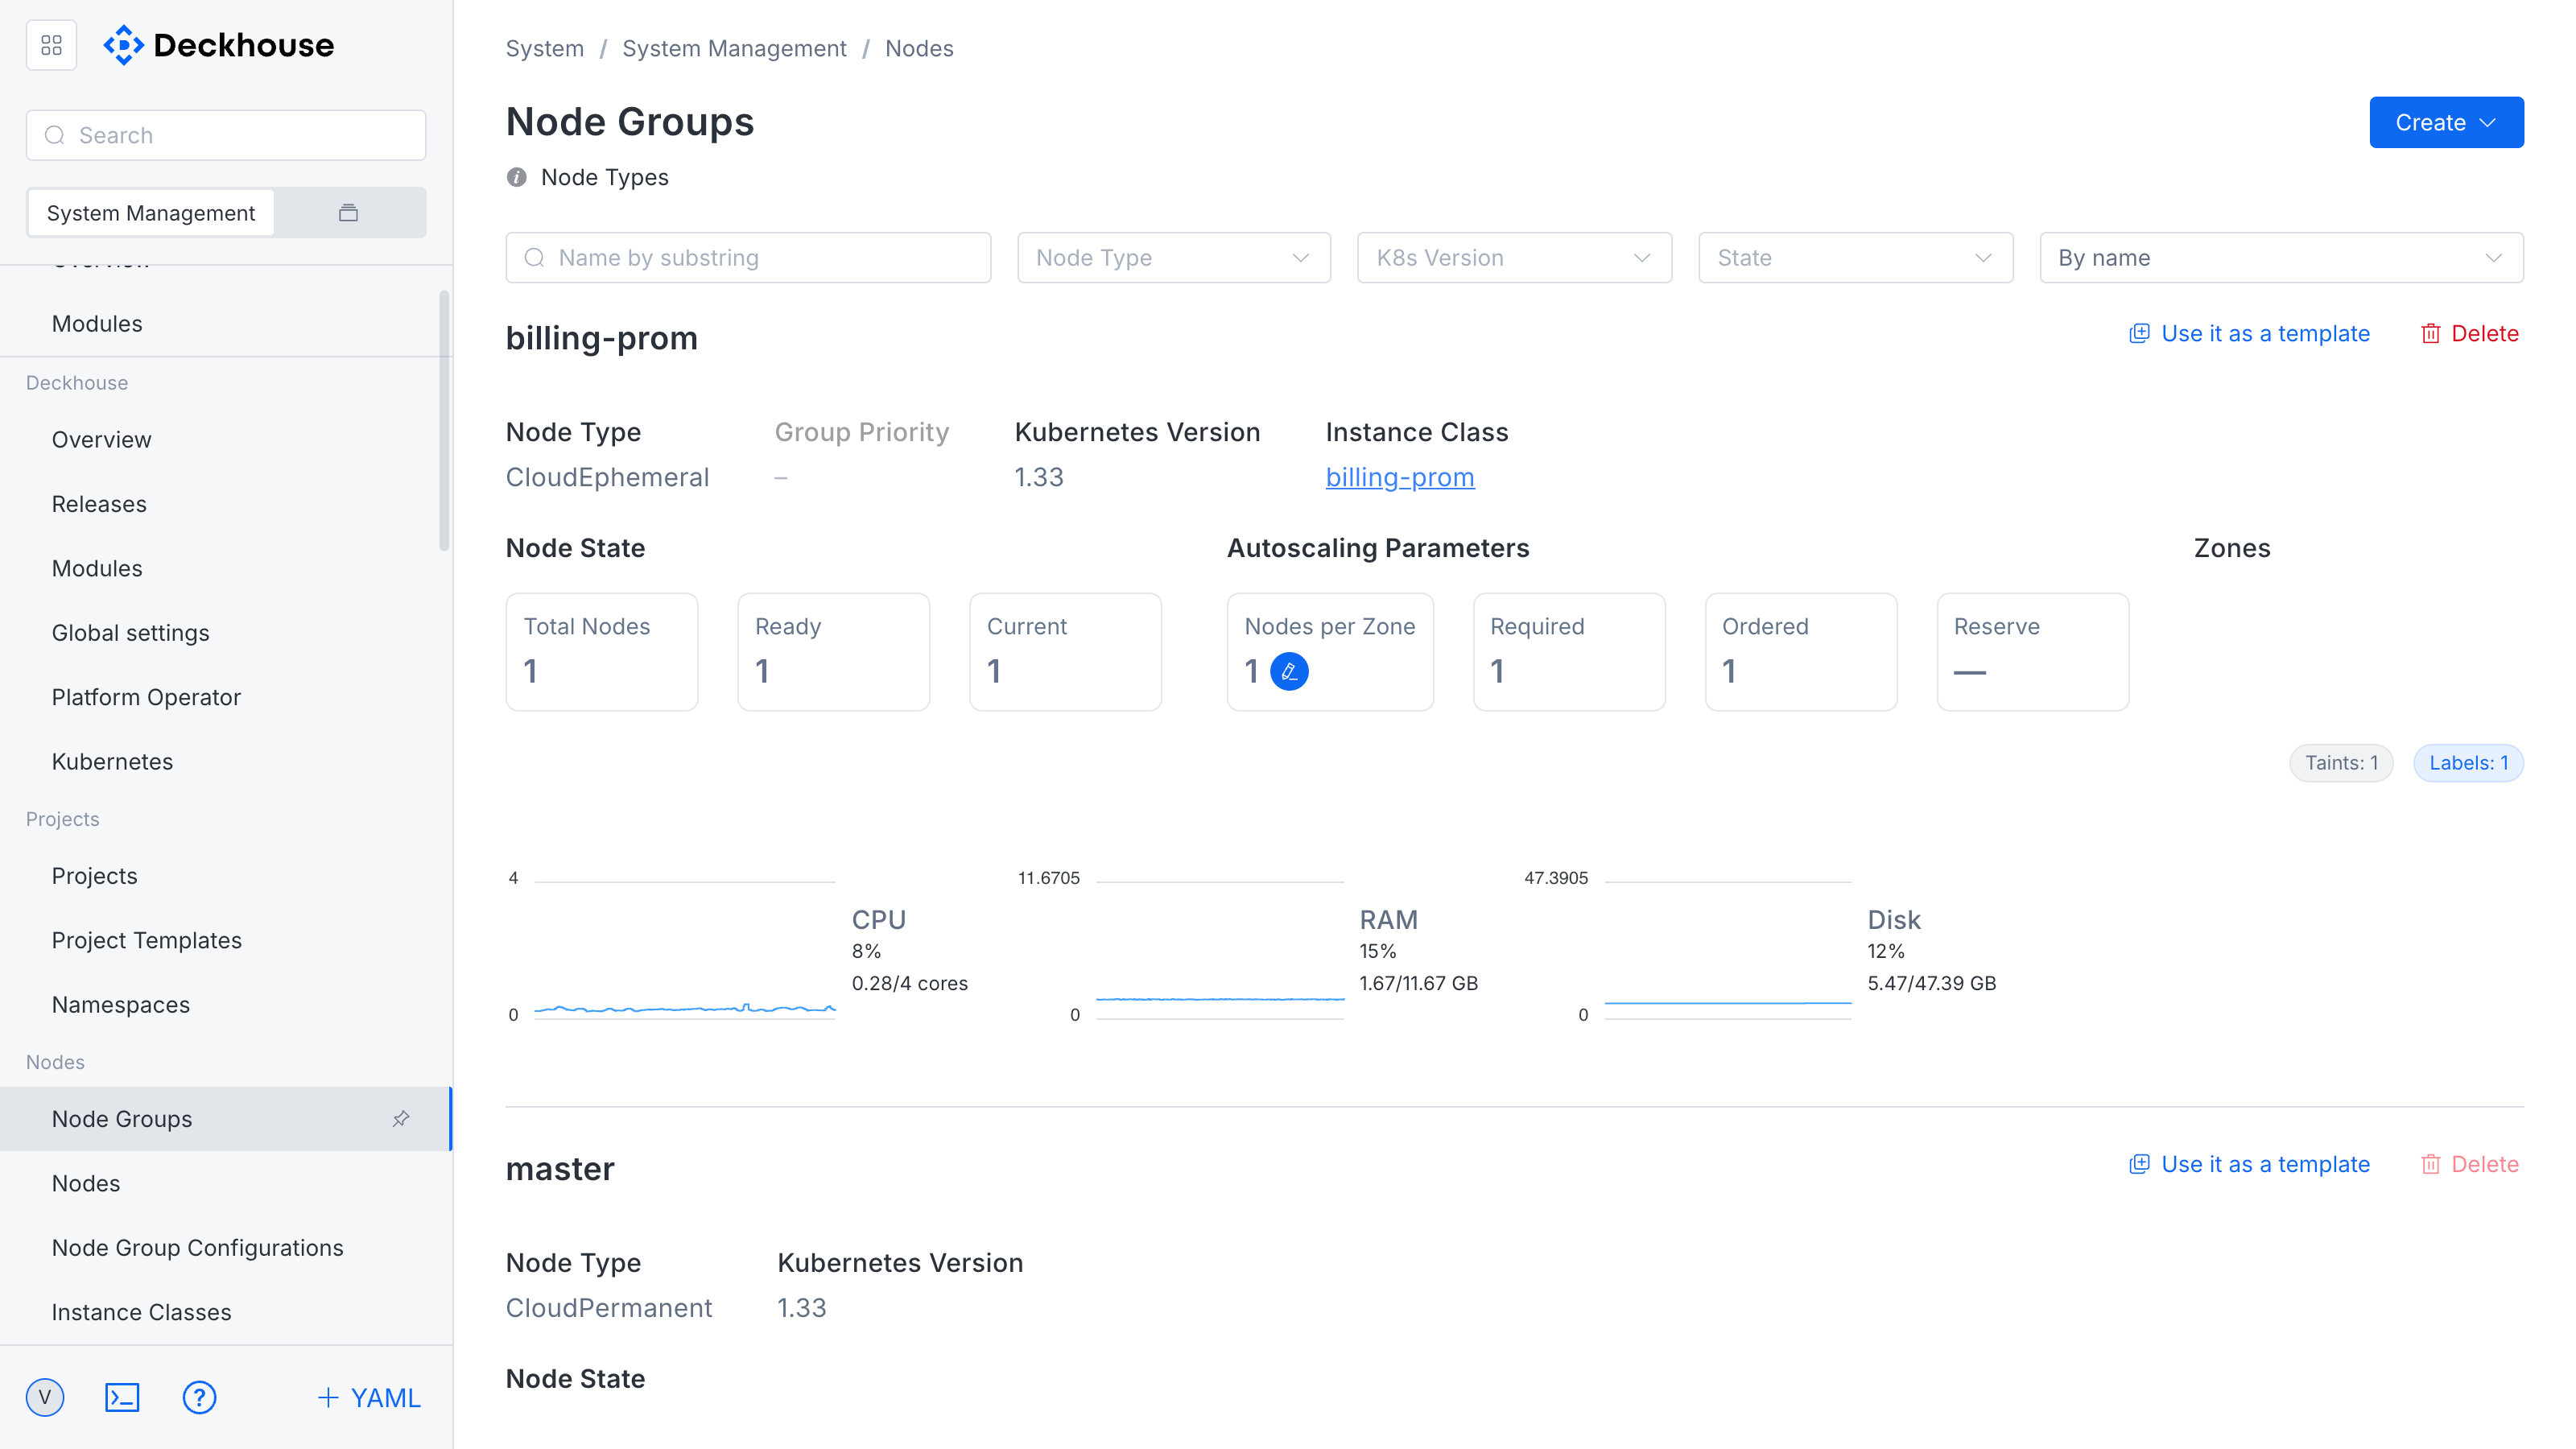Click the billing-prom group heading
Image resolution: width=2576 pixels, height=1449 pixels.
pos(602,338)
